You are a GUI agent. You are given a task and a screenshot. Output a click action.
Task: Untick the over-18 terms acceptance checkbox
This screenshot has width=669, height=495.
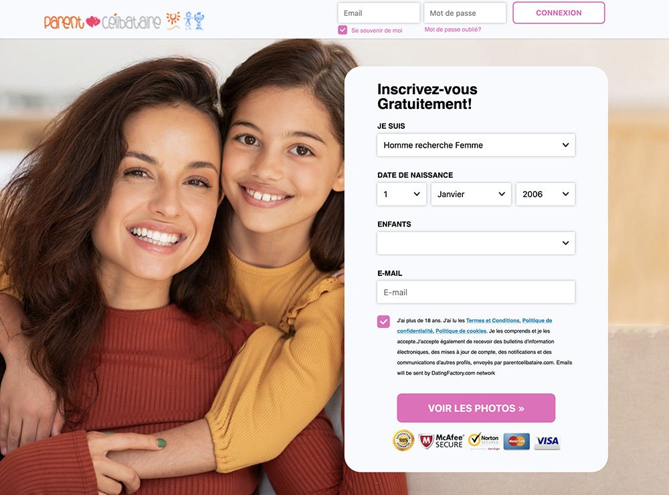383,321
